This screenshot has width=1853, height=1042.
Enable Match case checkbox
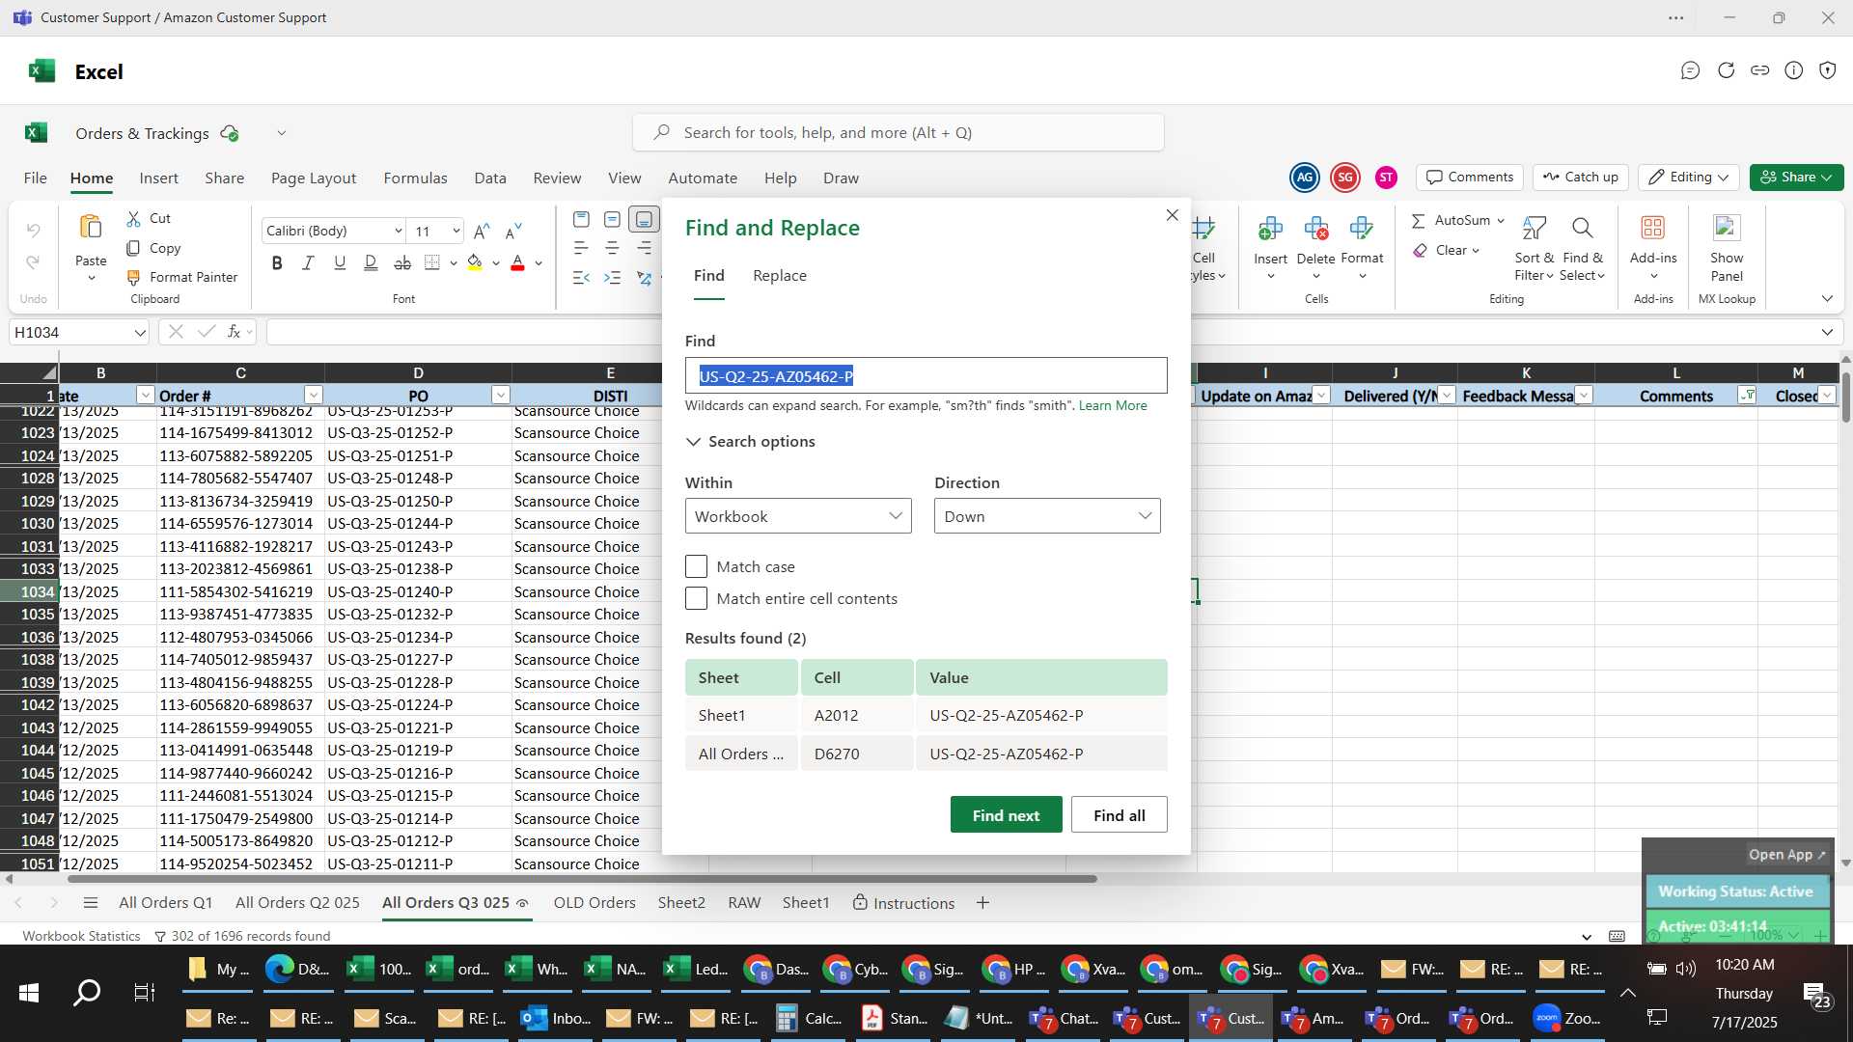696,566
